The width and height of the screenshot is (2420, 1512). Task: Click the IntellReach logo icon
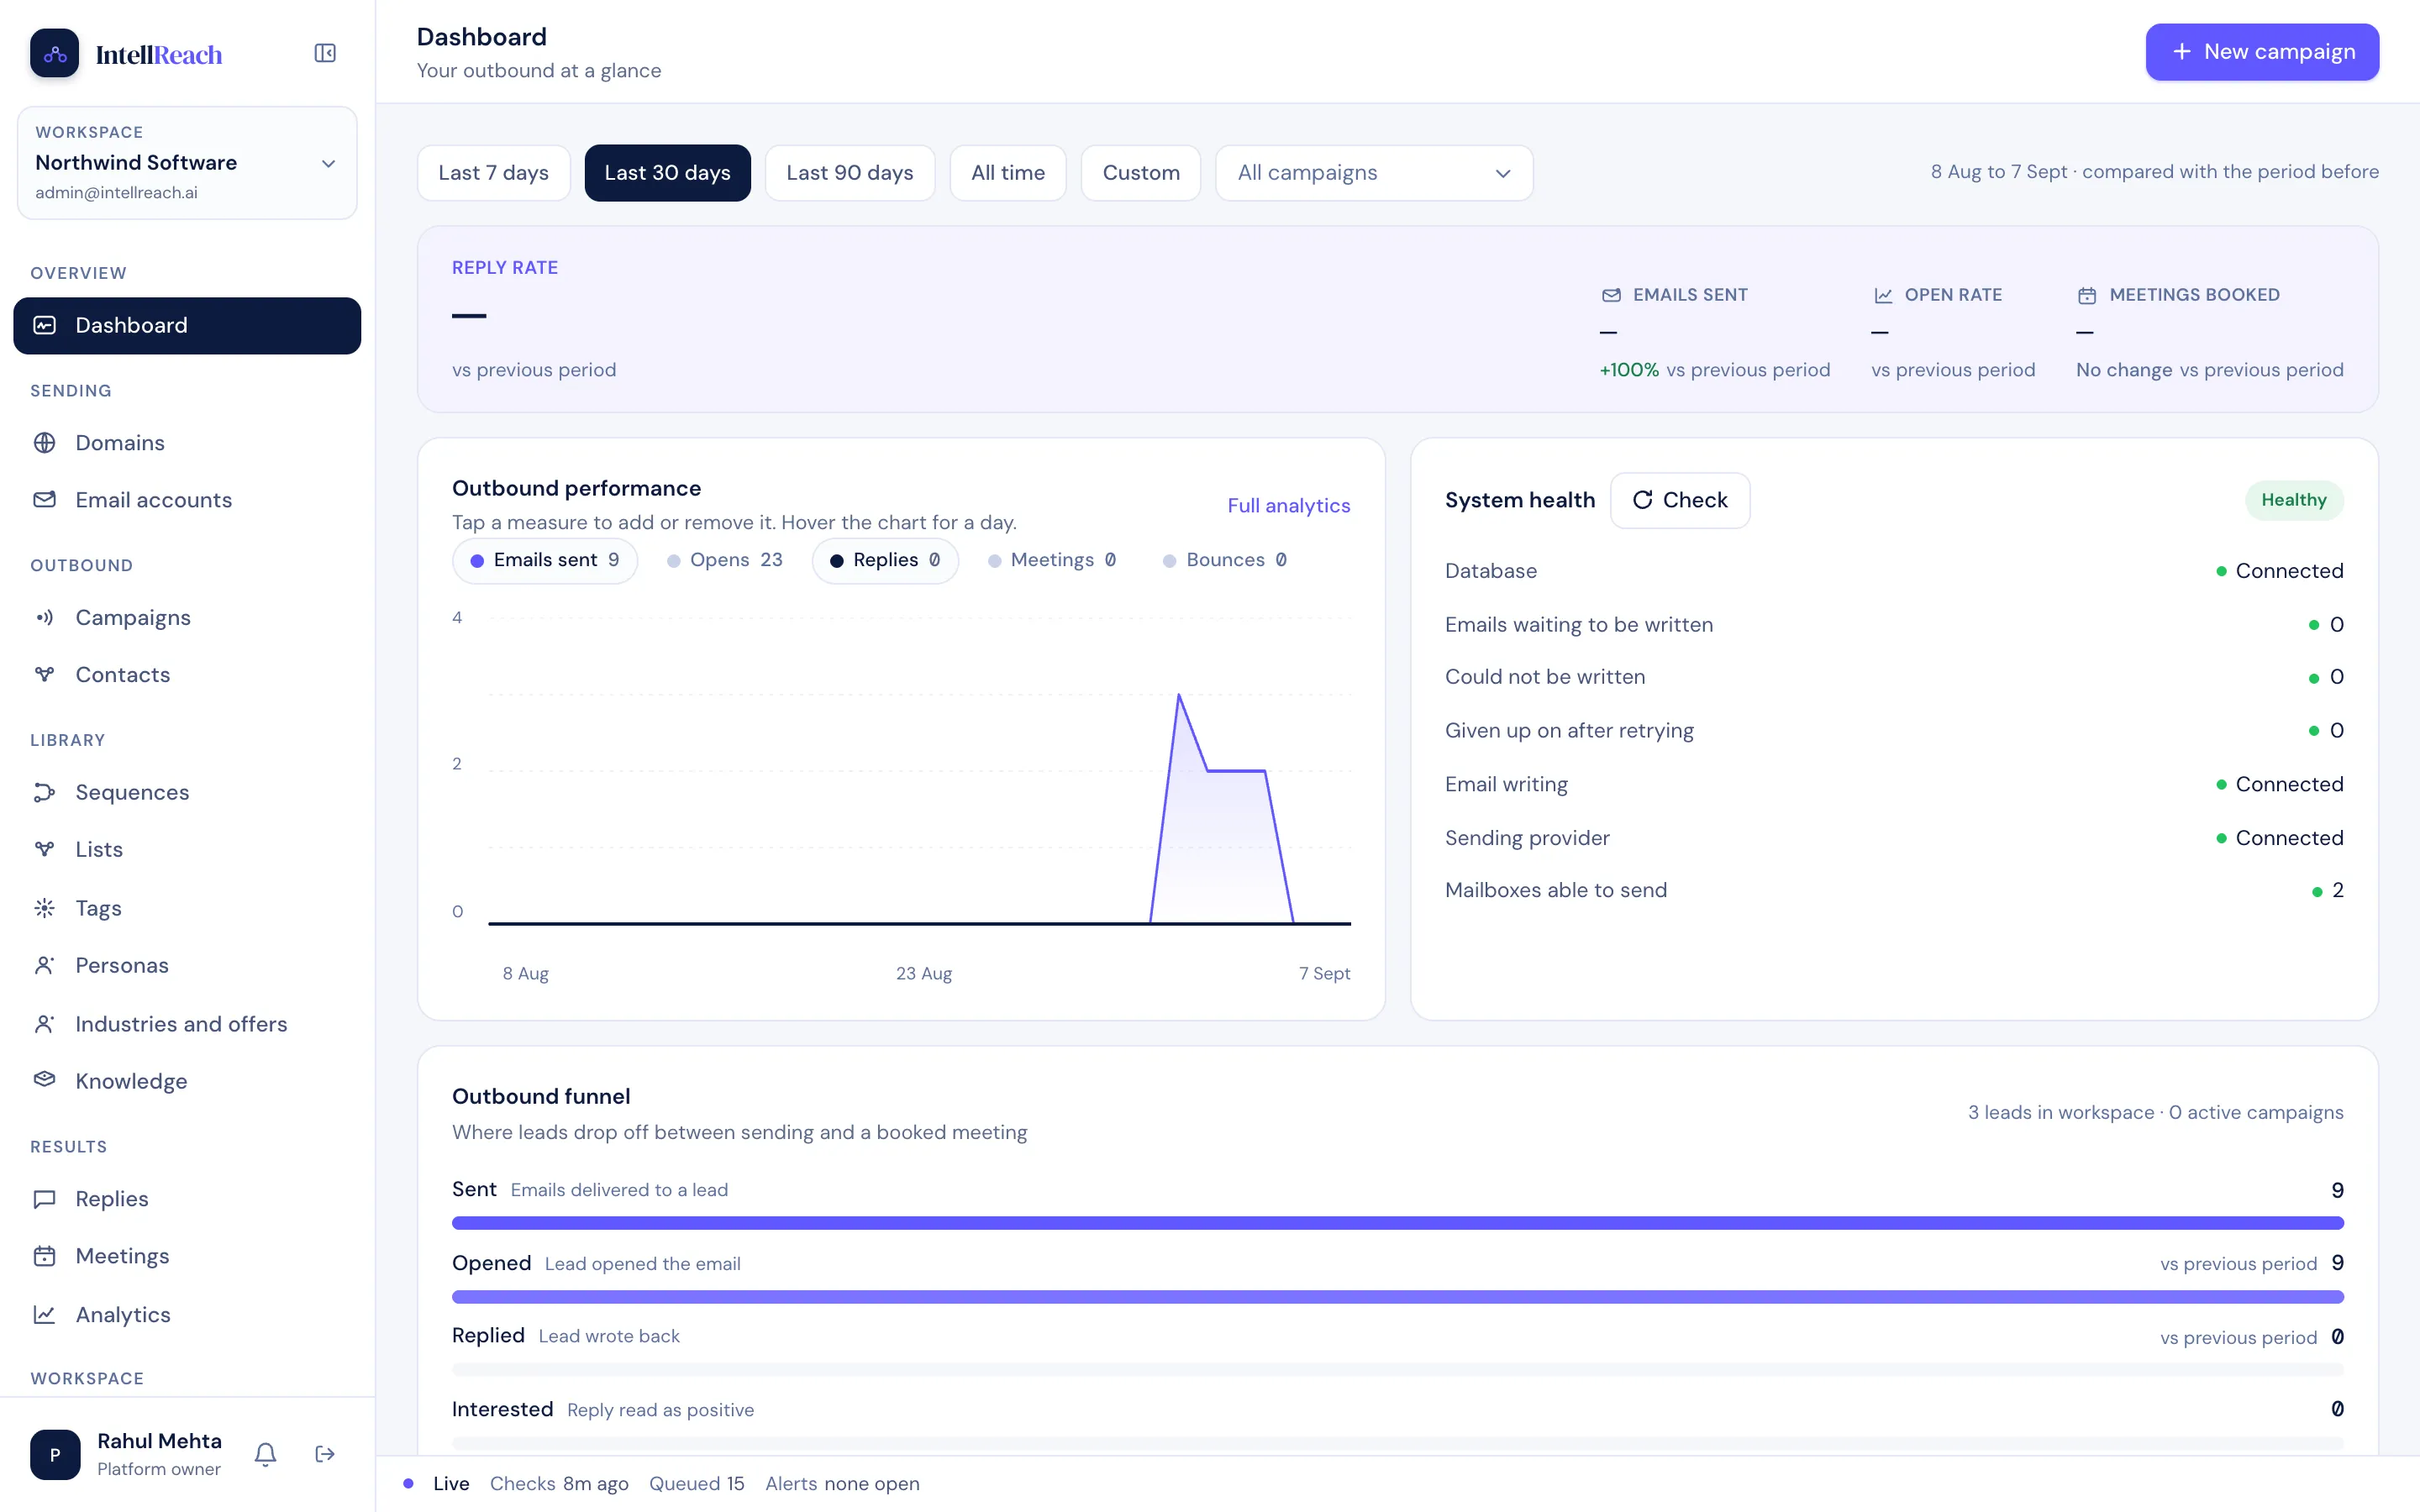(x=54, y=53)
